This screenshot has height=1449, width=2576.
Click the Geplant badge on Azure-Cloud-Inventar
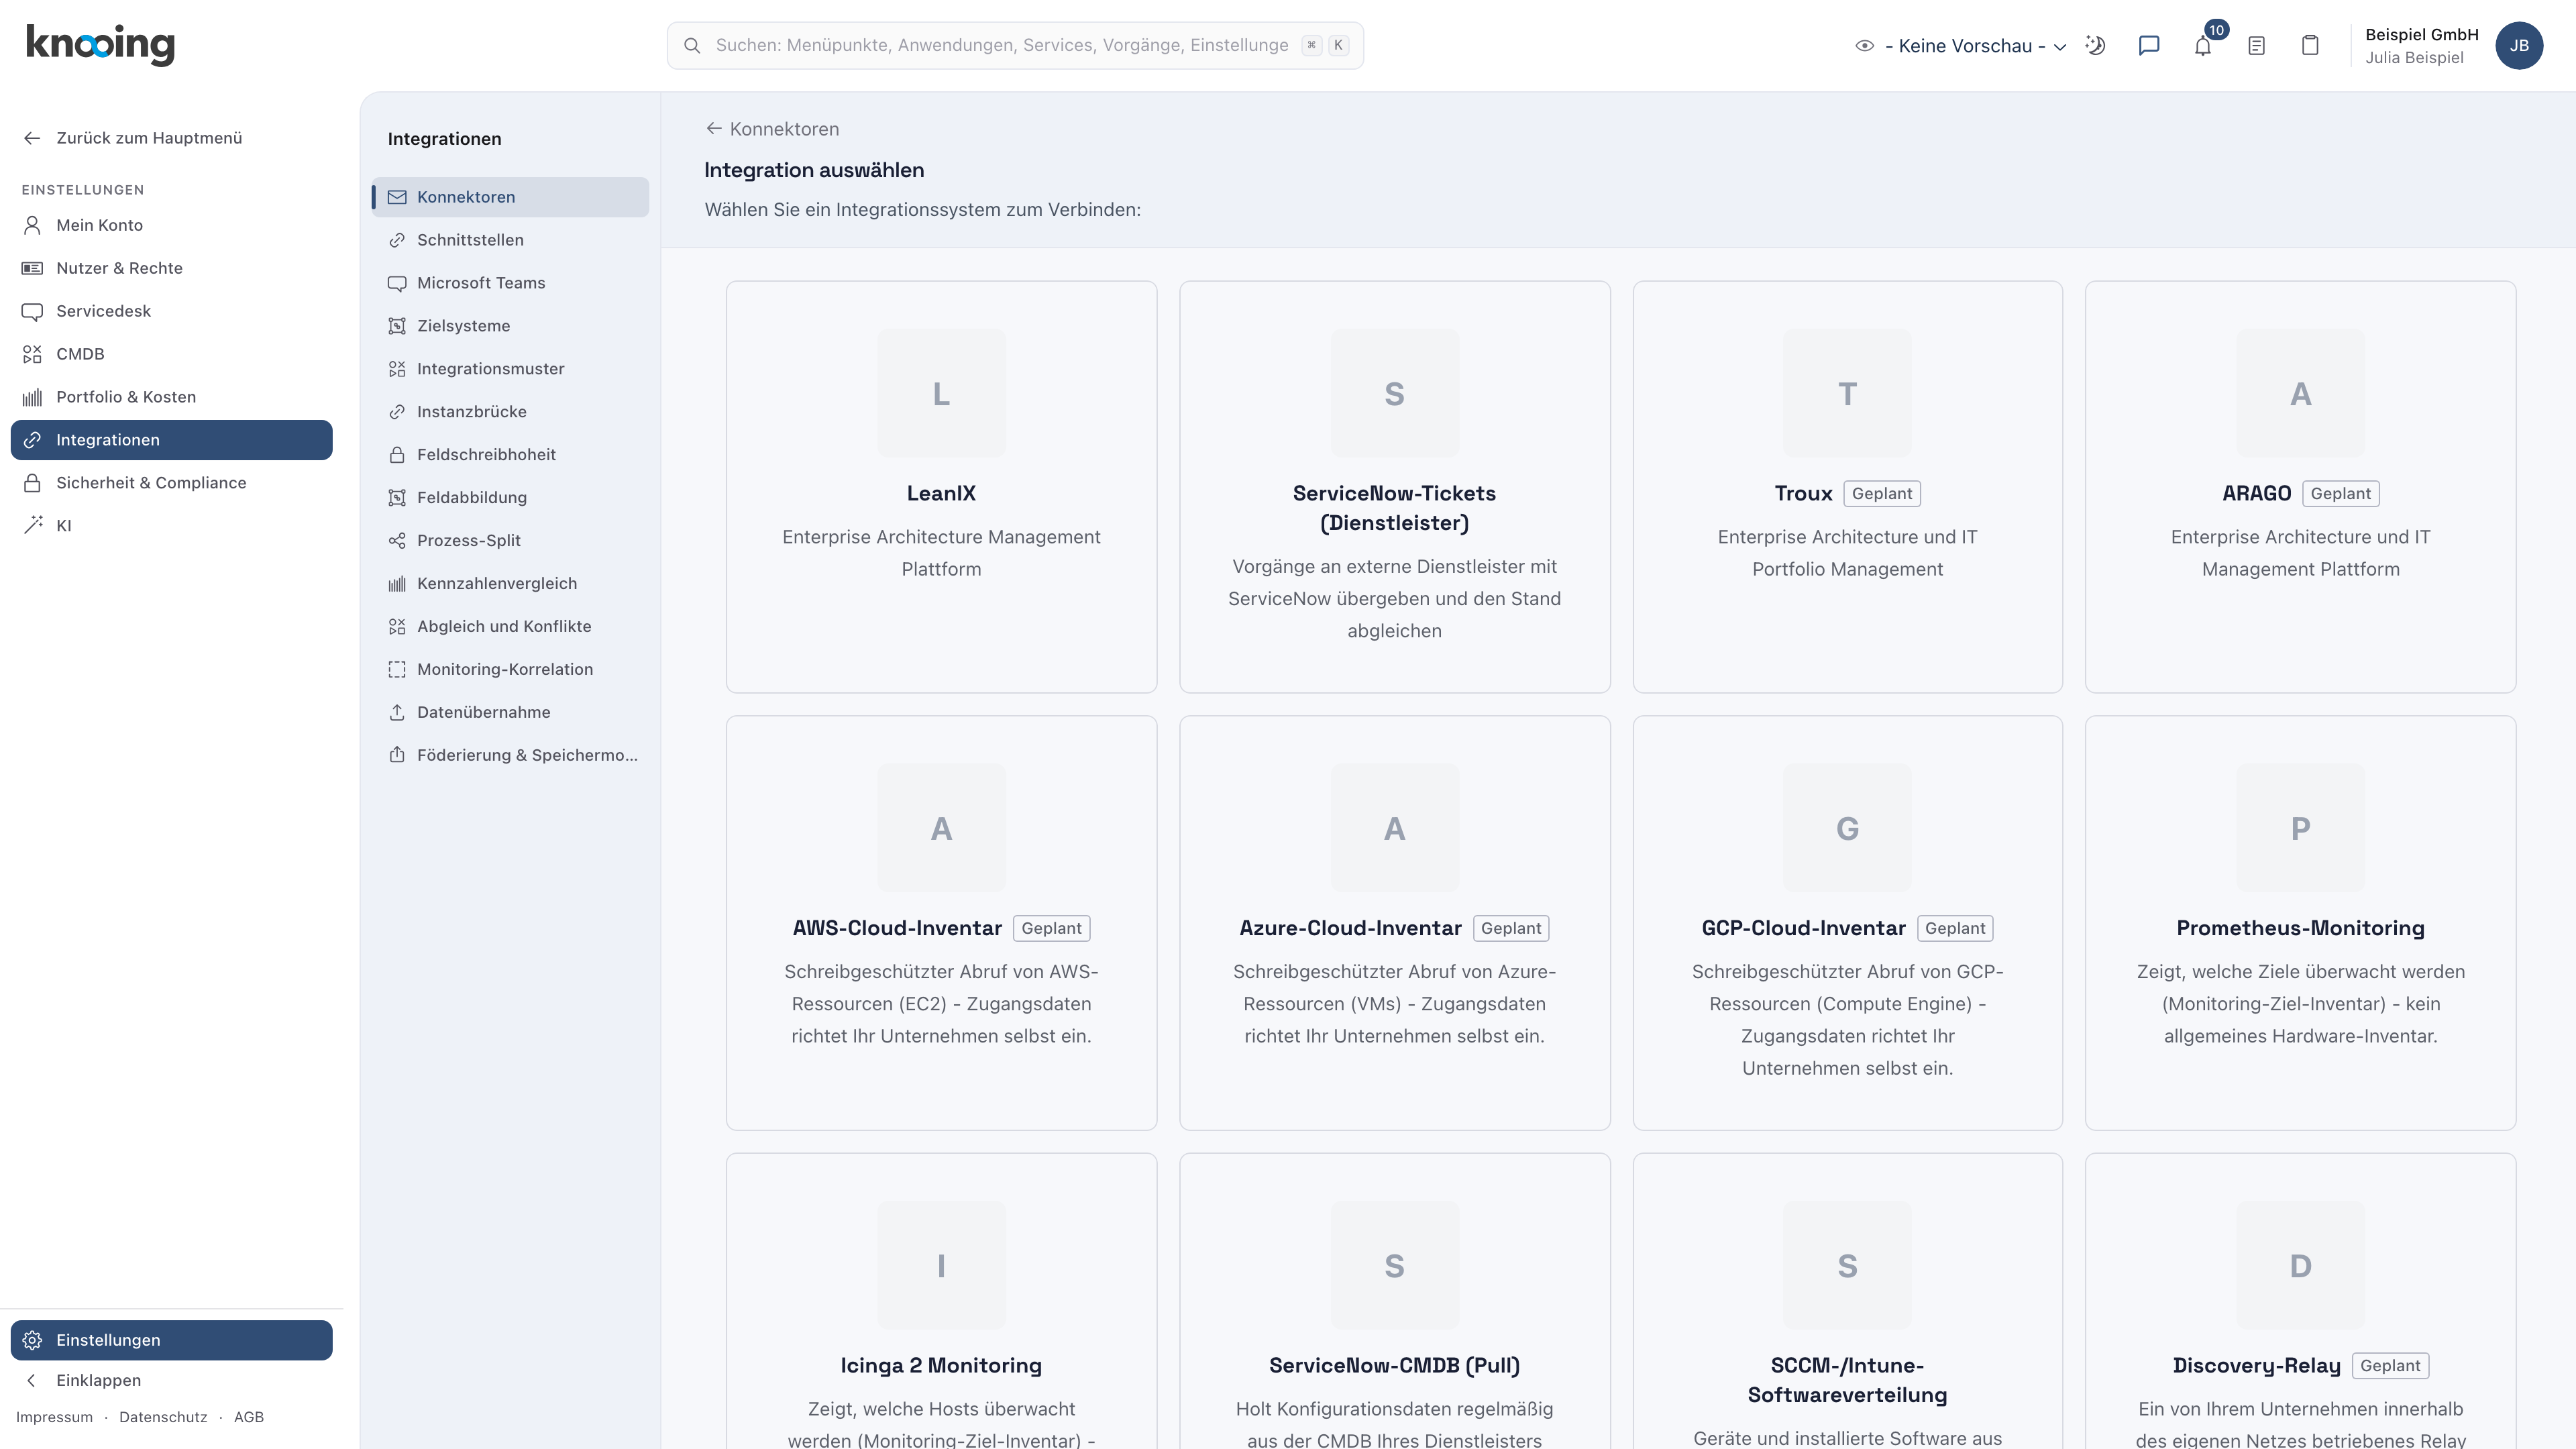click(x=1510, y=928)
